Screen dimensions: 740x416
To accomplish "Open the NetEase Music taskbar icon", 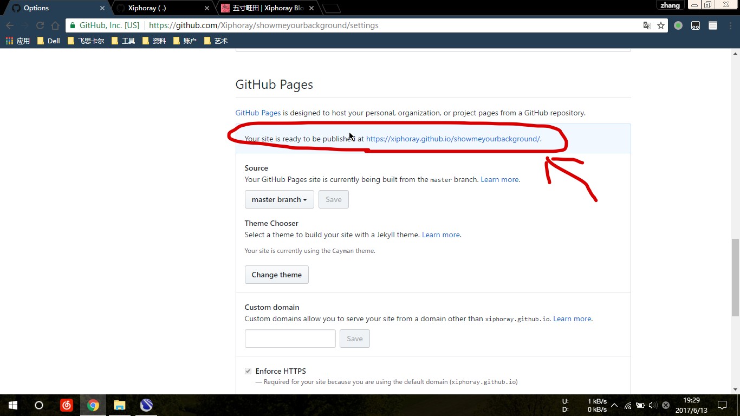I will click(x=67, y=405).
